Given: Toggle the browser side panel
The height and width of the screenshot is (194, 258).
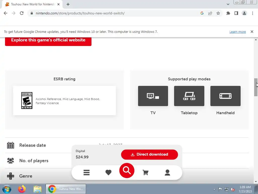Looking at the screenshot, I should (x=236, y=13).
